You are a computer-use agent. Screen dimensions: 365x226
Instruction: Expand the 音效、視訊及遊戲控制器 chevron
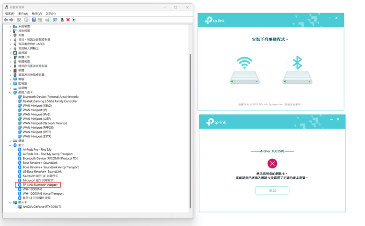point(10,40)
